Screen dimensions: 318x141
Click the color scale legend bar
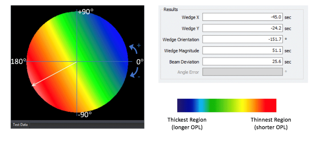click(x=227, y=105)
